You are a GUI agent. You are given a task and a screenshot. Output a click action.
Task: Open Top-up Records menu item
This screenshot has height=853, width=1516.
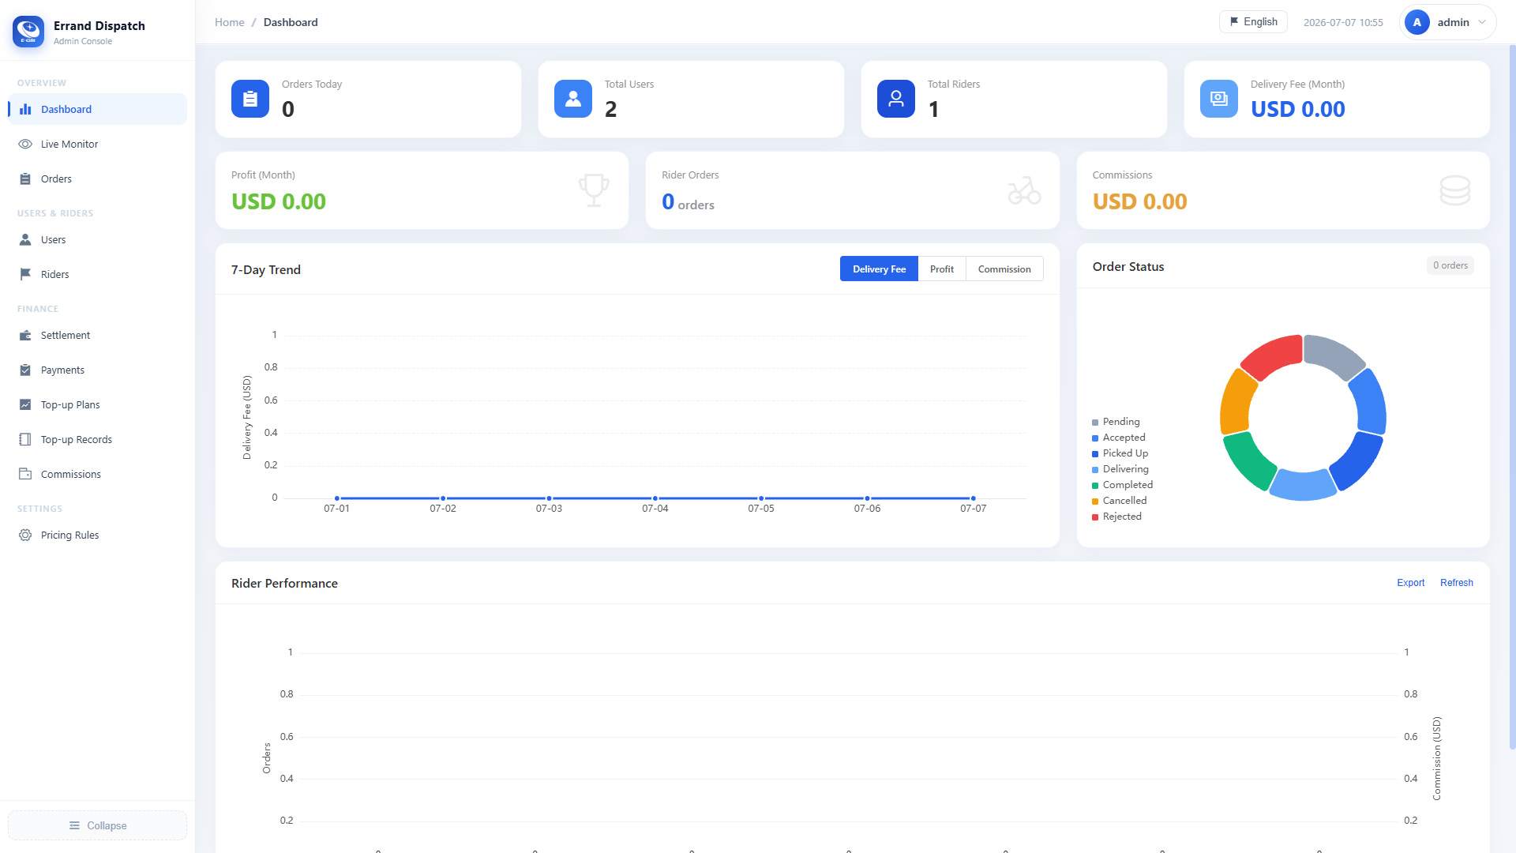[97, 440]
